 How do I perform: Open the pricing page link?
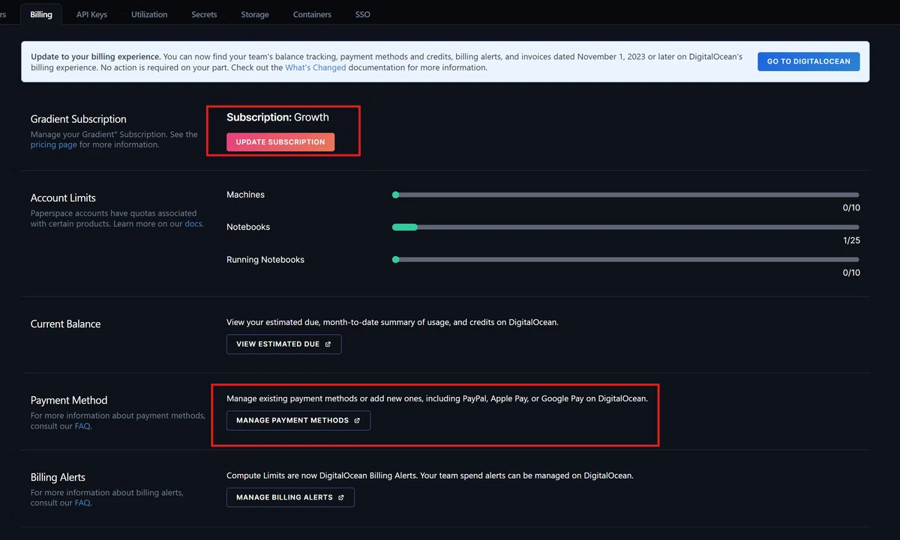54,145
